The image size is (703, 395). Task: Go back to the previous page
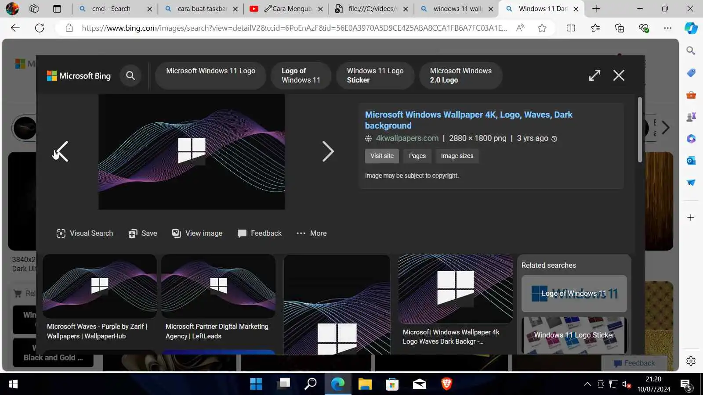(15, 28)
